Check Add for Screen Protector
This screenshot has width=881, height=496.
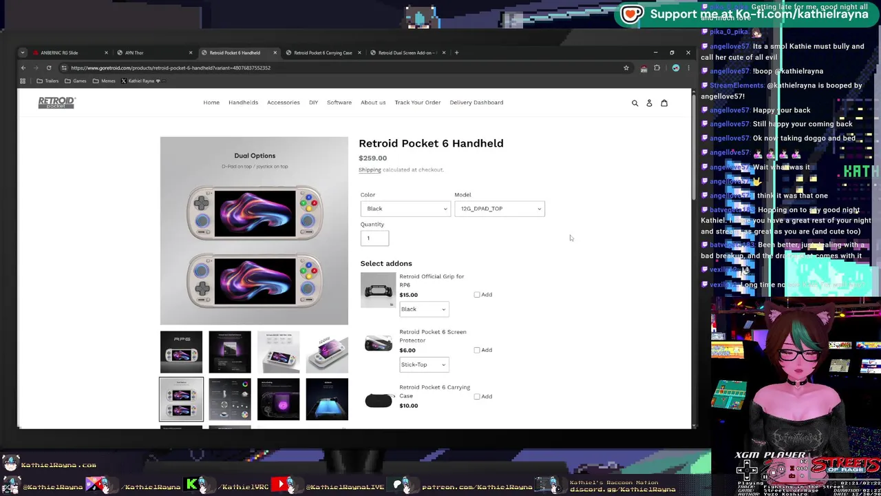point(476,350)
